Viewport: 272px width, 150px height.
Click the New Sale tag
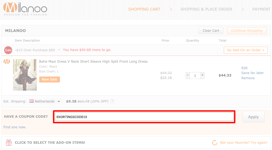pyautogui.click(x=50, y=79)
